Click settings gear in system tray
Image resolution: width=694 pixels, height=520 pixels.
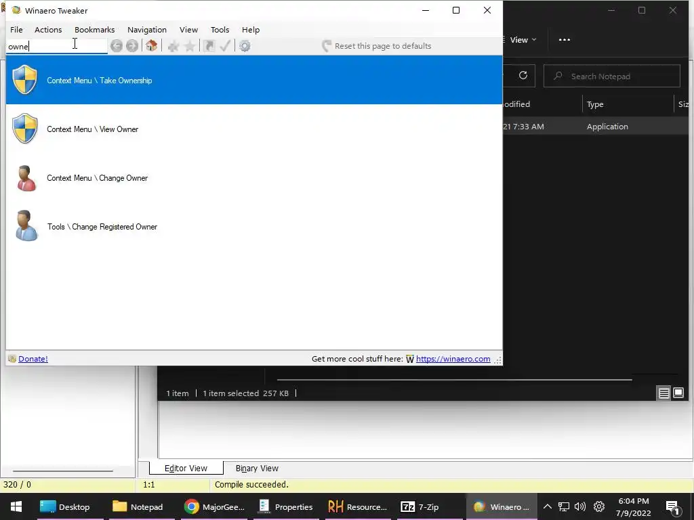pyautogui.click(x=599, y=506)
